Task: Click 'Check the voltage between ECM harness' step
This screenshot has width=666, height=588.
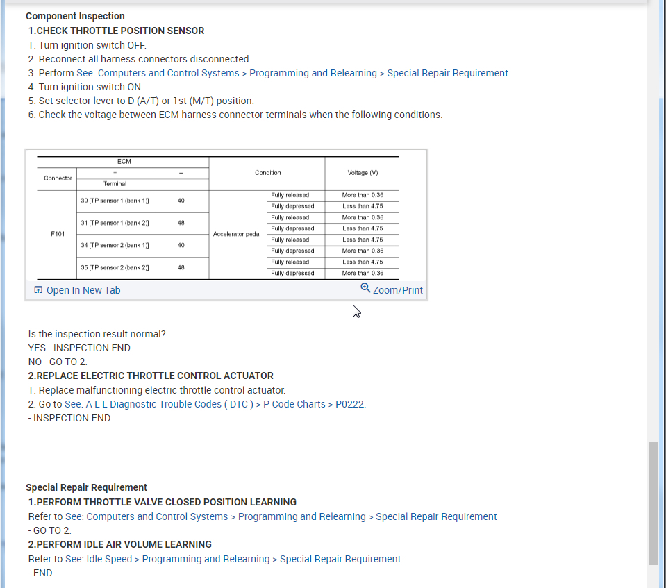Action: (x=235, y=115)
